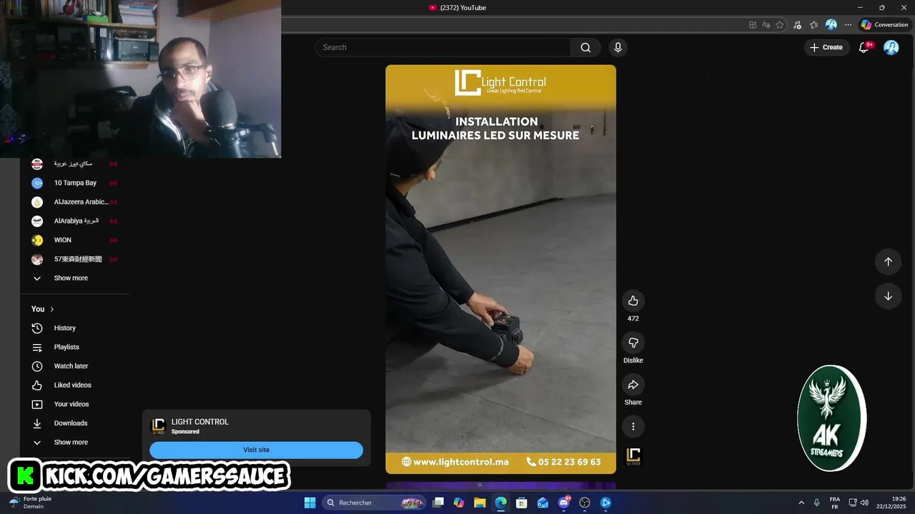Expand Show more under the You section

click(71, 443)
